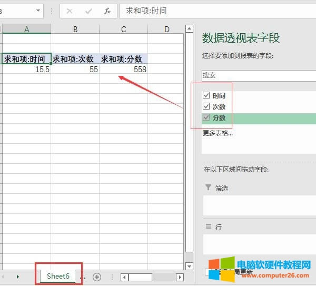Uncheck the 时间 field checkbox
316x286 pixels.
[x=206, y=95]
